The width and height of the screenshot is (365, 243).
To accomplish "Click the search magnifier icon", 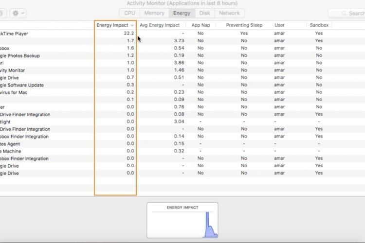I will point(344,13).
